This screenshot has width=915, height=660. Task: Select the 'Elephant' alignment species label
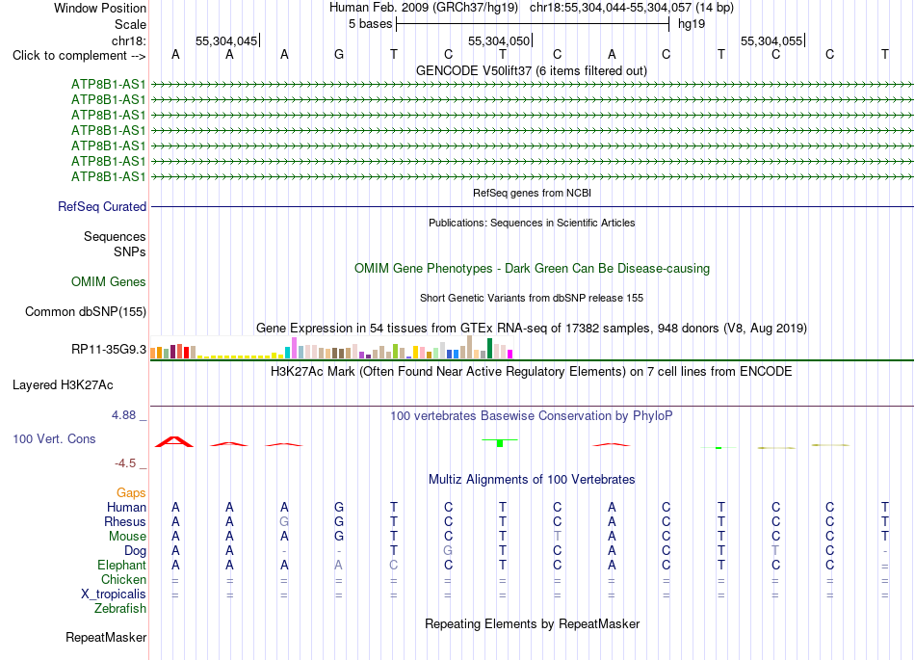click(121, 566)
